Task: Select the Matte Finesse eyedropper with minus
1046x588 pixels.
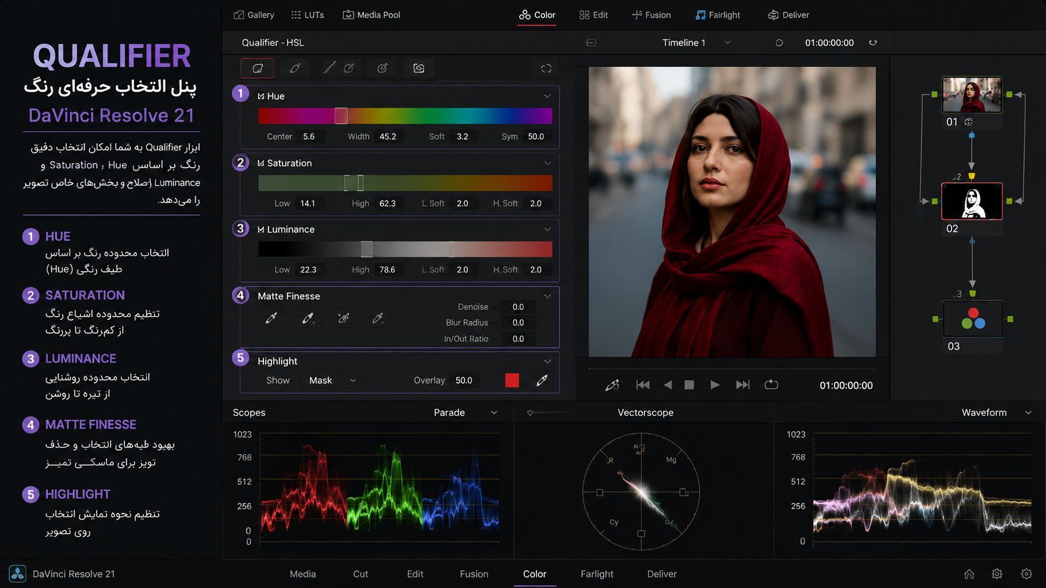Action: pyautogui.click(x=378, y=318)
